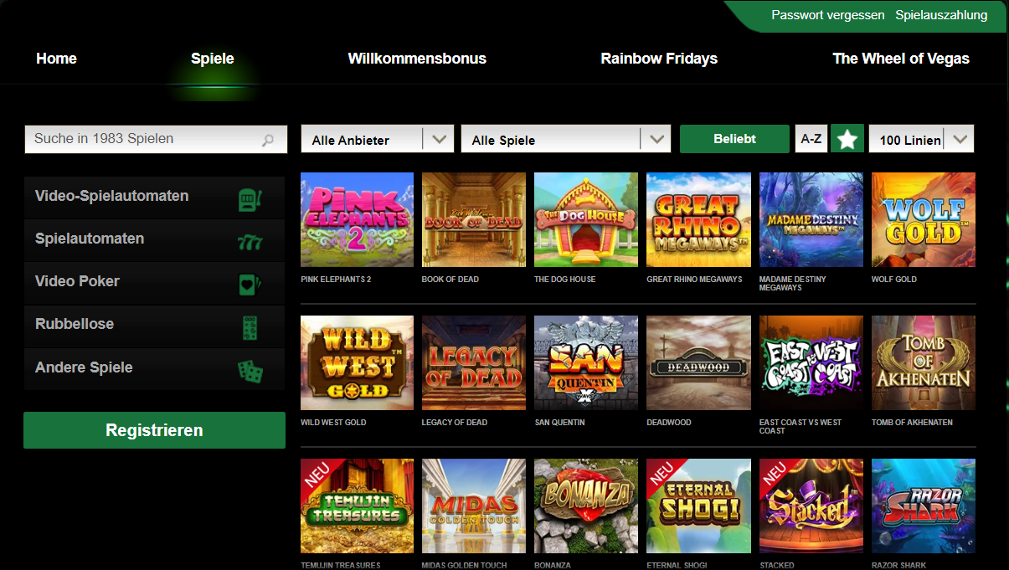This screenshot has height=570, width=1009.
Task: Sort games with the A-Z button
Action: (811, 139)
